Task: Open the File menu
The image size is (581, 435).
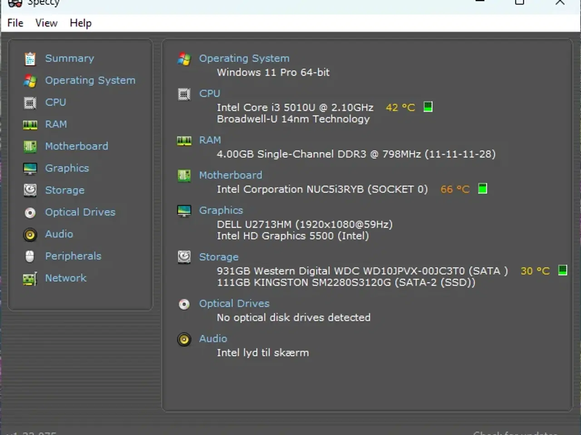Action: coord(15,23)
